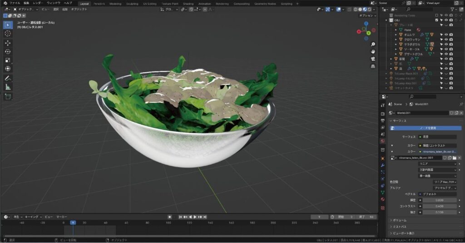Click the World.001 name field
This screenshot has height=243, width=465.
(x=422, y=113)
